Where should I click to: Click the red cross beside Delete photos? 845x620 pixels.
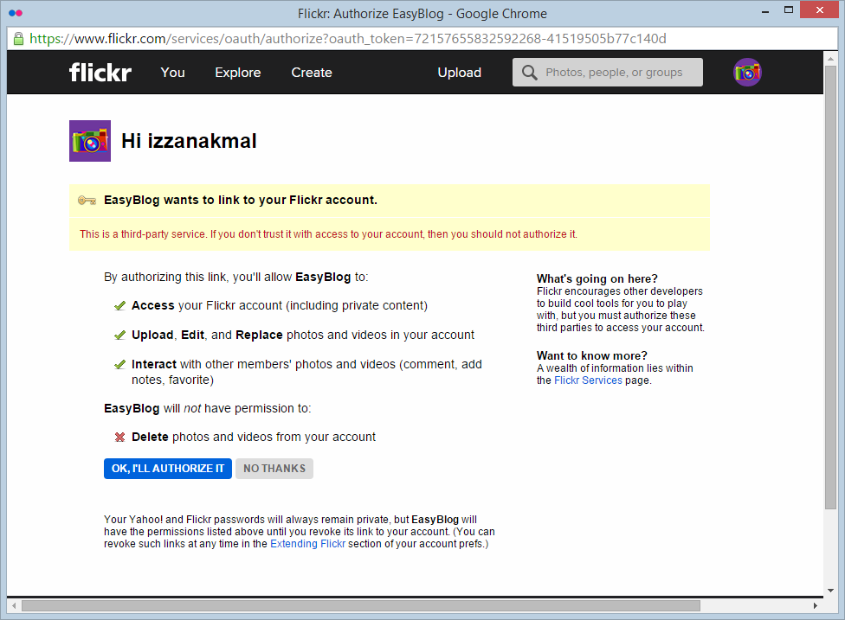click(x=119, y=437)
